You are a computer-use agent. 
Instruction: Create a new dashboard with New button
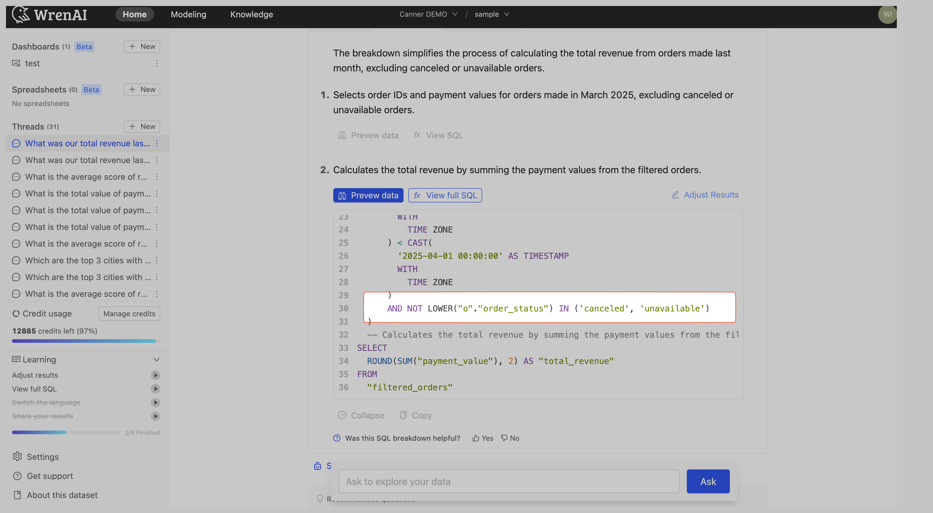[142, 46]
